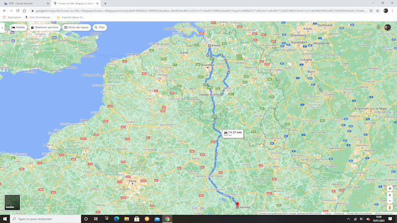Click the France region link in footer

[328, 214]
